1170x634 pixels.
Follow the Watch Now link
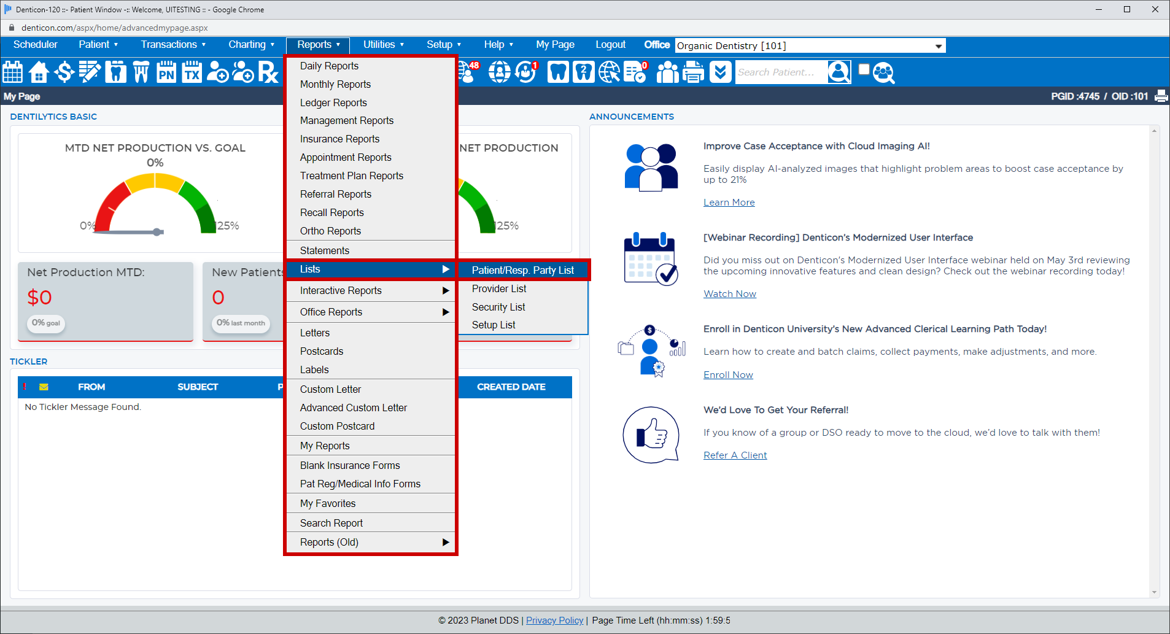tap(729, 294)
